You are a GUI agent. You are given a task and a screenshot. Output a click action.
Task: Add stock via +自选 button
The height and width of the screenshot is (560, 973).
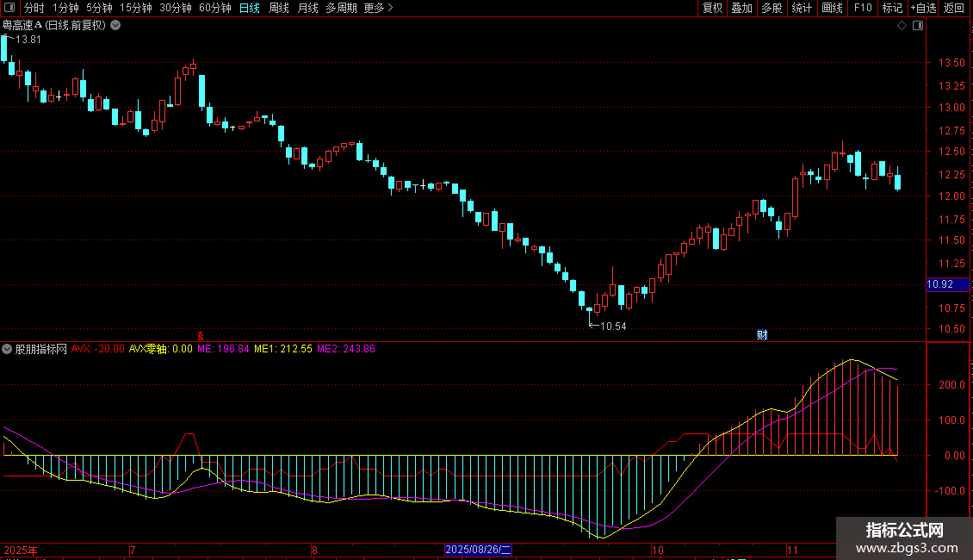(x=923, y=9)
